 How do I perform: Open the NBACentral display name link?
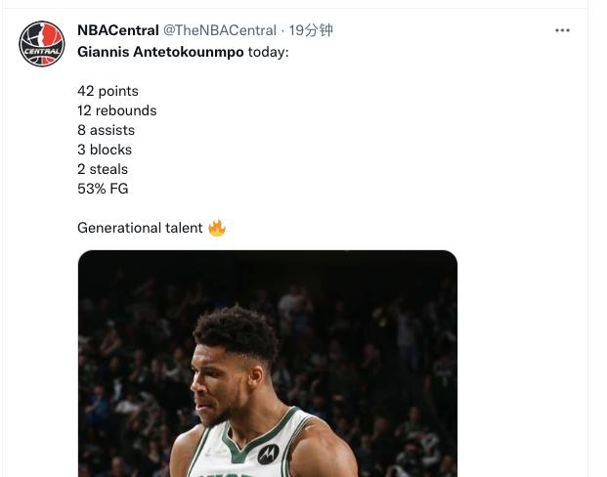click(x=117, y=31)
